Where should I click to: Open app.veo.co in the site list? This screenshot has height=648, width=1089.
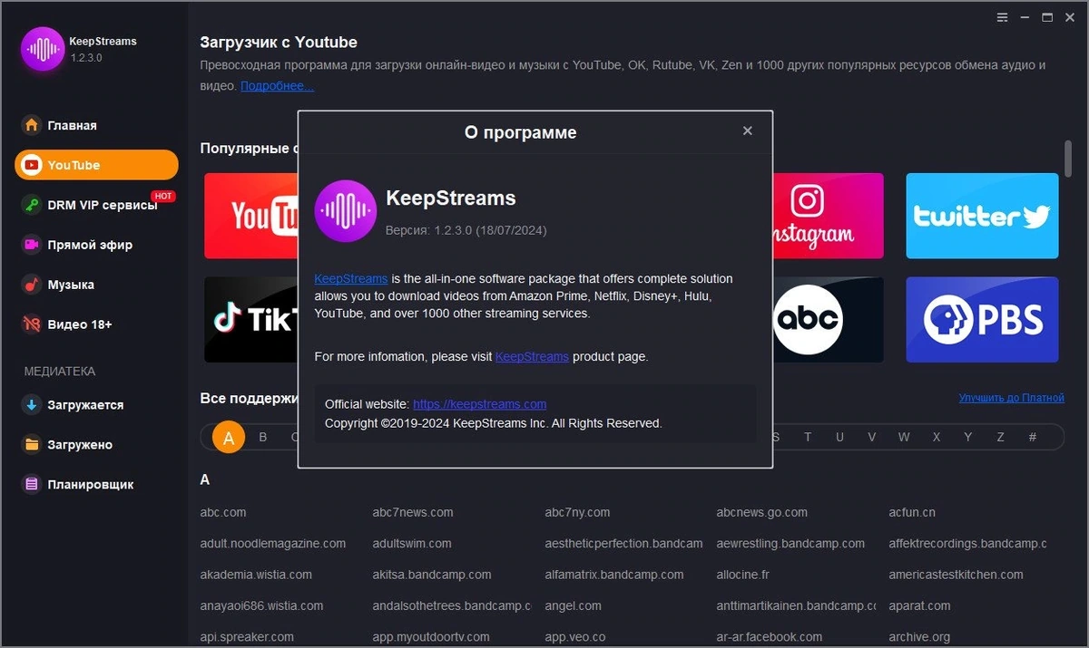pyautogui.click(x=574, y=637)
